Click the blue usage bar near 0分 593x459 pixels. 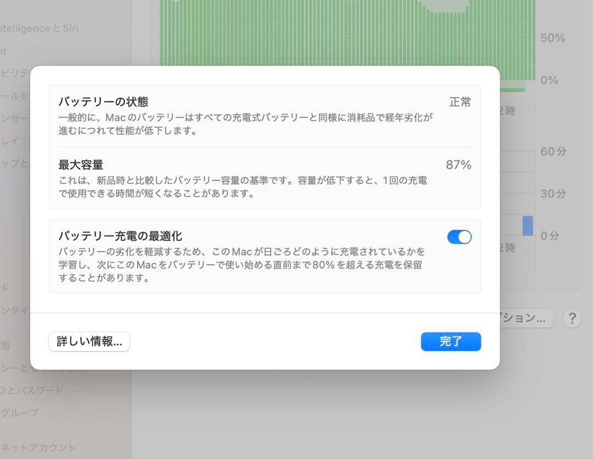tap(528, 226)
